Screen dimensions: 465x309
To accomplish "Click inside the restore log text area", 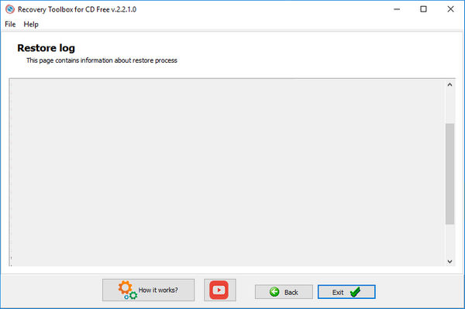I will point(227,173).
